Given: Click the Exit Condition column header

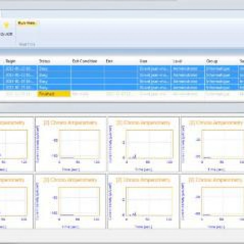Looking at the screenshot, I should coord(85,61).
